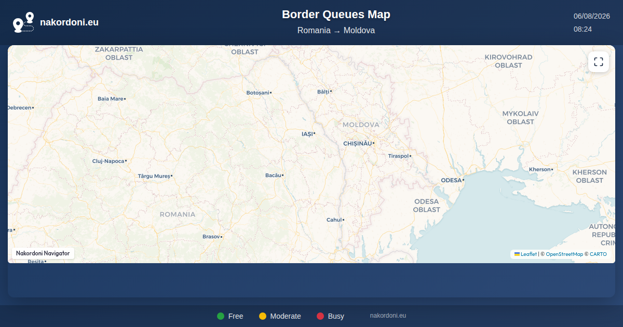Open the OpenStreetMap attribution link
The width and height of the screenshot is (623, 327).
[x=564, y=254]
